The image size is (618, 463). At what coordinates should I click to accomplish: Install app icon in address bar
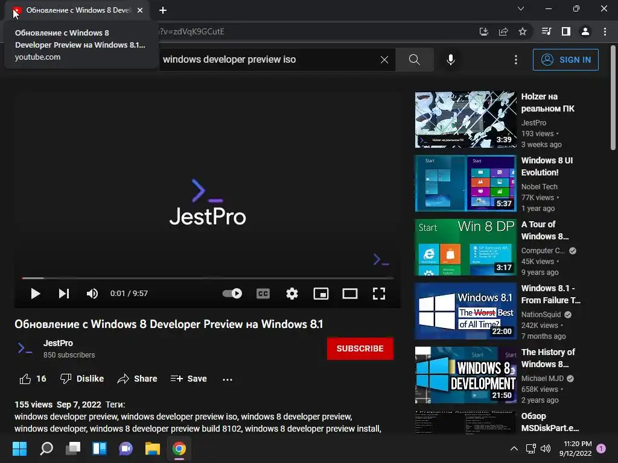pos(483,31)
